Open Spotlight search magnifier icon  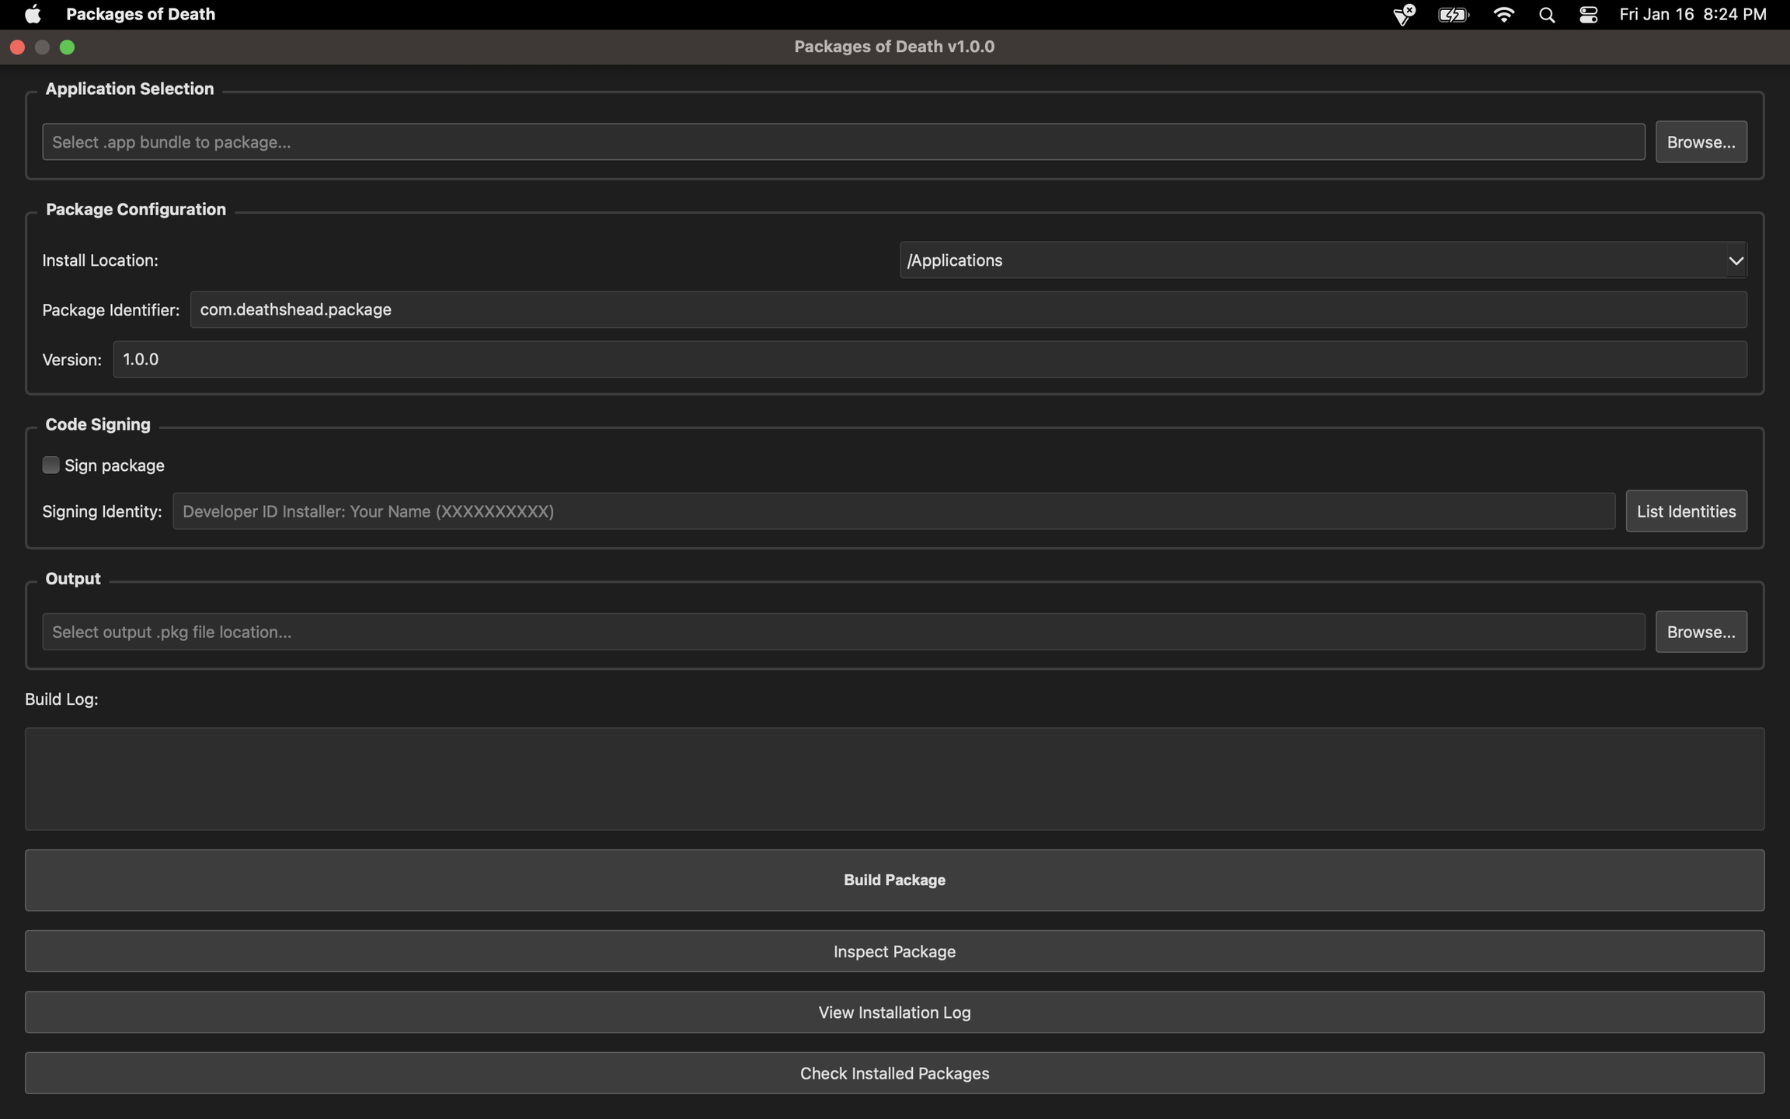tap(1546, 14)
